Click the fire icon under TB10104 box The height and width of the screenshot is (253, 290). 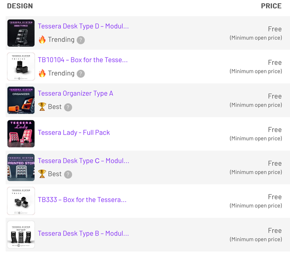click(42, 73)
